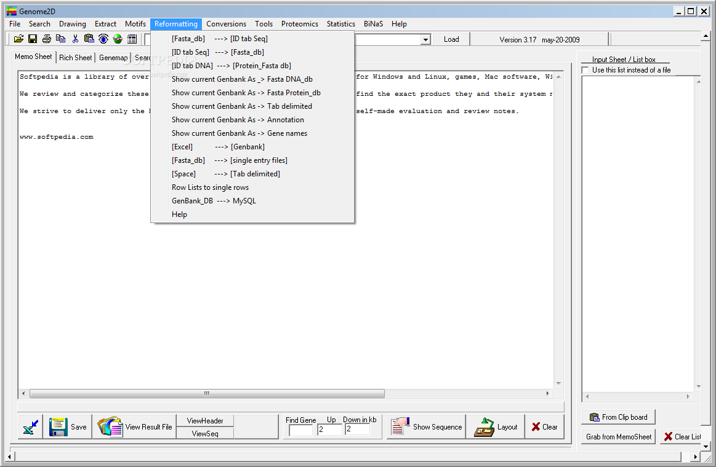Click memo sheet scroll right arrow
Screen dimensions: 716x467
click(x=547, y=393)
